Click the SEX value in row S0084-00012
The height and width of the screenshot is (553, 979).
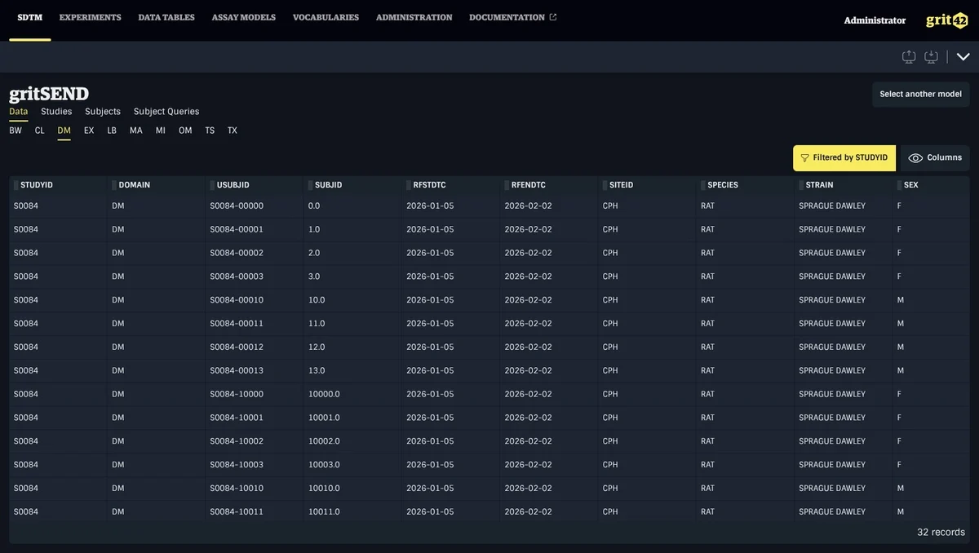click(x=901, y=347)
